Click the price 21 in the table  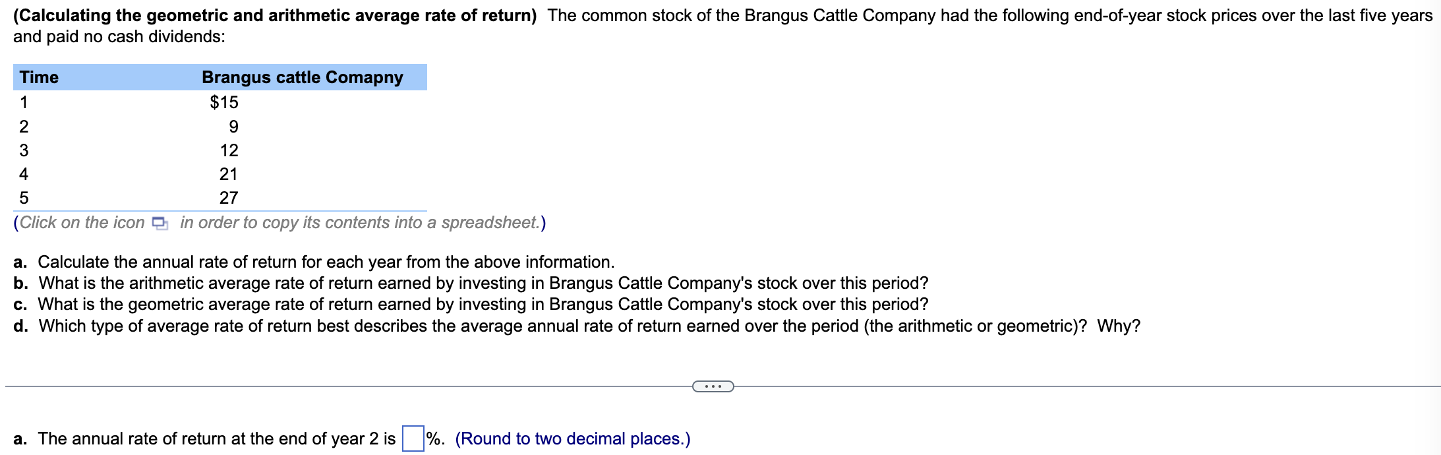229,173
